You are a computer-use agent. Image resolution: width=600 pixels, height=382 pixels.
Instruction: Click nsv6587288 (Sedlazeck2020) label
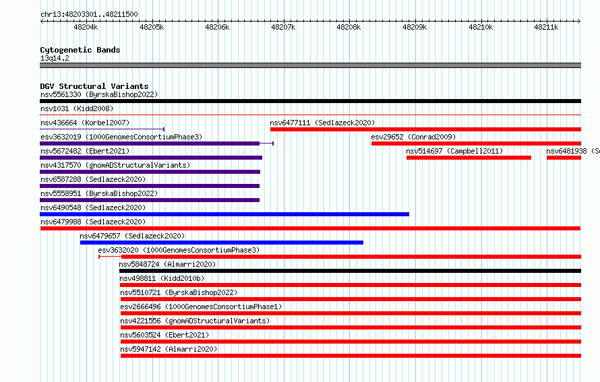93,179
